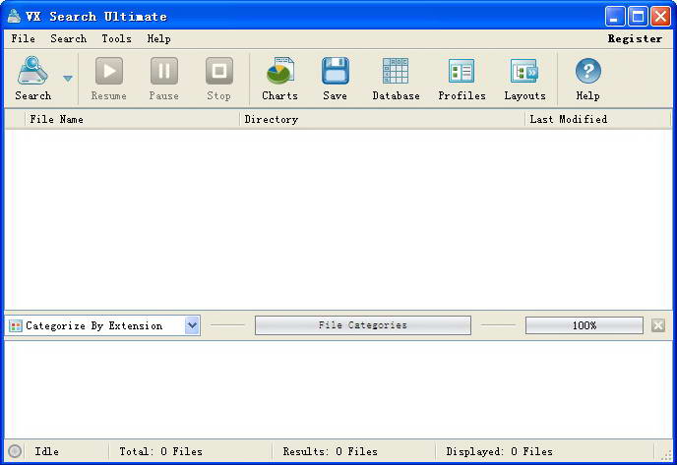Start a new search with Search icon
677x465 pixels.
[32, 79]
